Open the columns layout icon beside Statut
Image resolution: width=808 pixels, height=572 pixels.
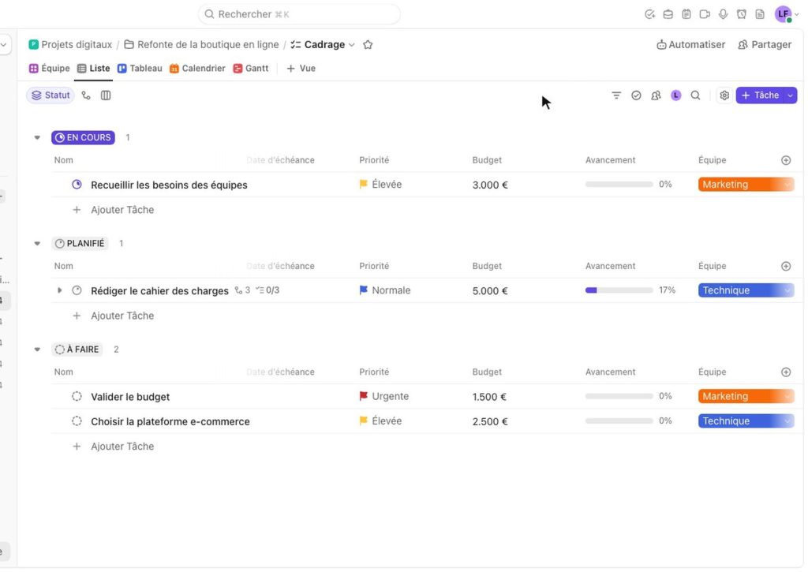[x=106, y=95]
